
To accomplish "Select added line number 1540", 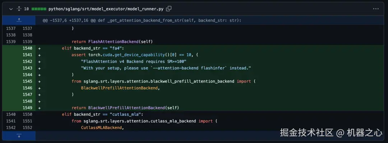I will pos(27,48).
